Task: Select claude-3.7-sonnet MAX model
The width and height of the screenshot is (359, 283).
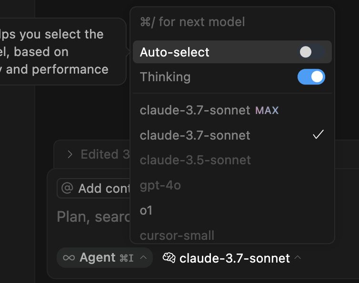Action: click(x=232, y=110)
